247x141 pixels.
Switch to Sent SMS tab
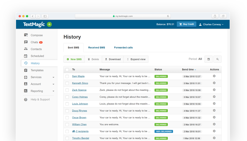pyautogui.click(x=73, y=48)
